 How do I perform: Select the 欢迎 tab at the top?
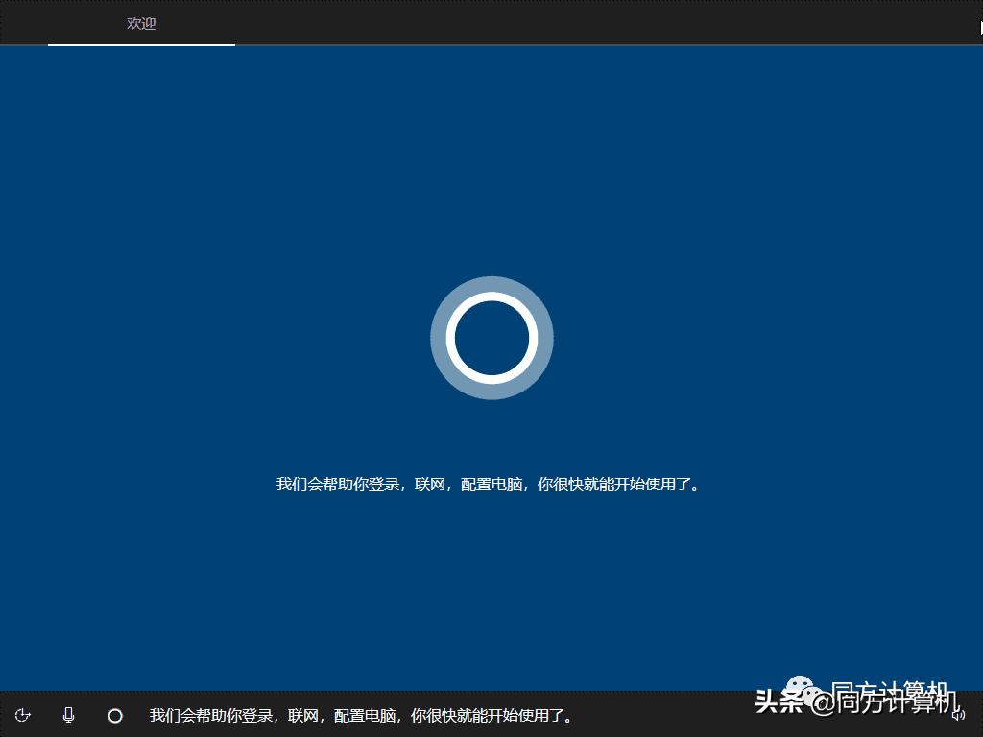141,24
